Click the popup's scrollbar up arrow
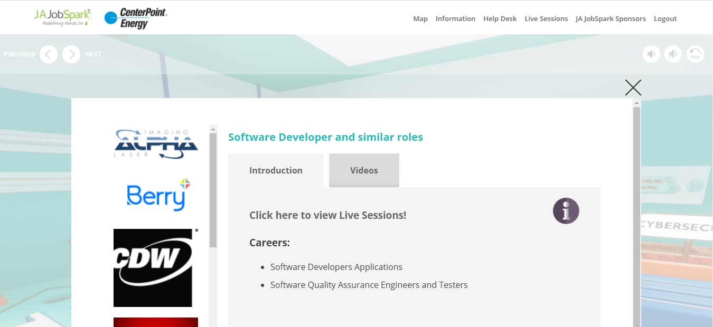The height and width of the screenshot is (327, 713). pyautogui.click(x=636, y=103)
